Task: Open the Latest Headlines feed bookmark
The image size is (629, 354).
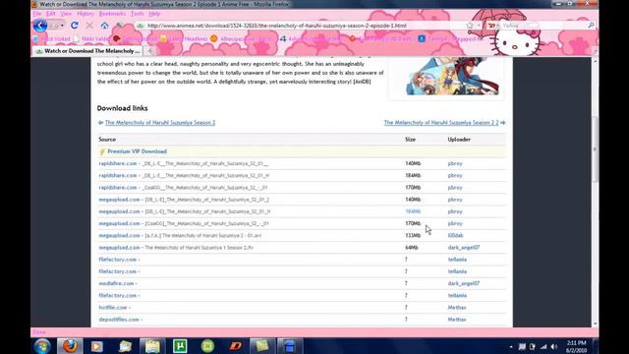Action: [184, 39]
